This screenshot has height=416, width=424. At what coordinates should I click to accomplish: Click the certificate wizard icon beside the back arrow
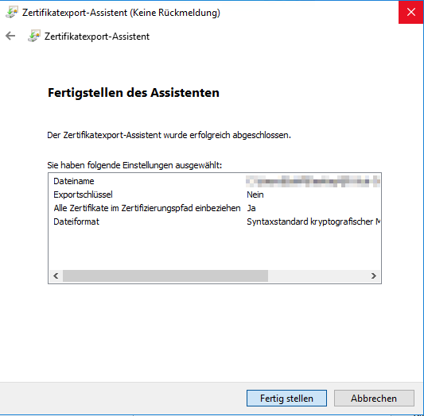(x=34, y=36)
